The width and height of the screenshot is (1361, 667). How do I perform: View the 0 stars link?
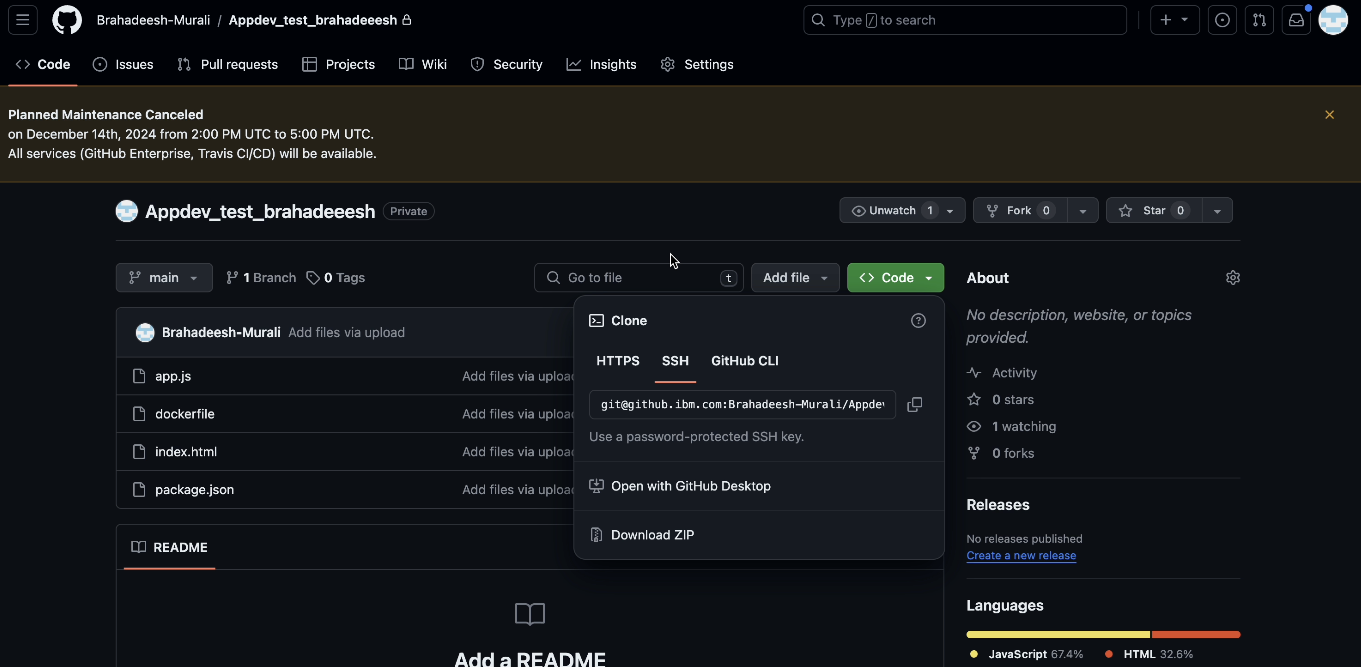click(x=1000, y=400)
